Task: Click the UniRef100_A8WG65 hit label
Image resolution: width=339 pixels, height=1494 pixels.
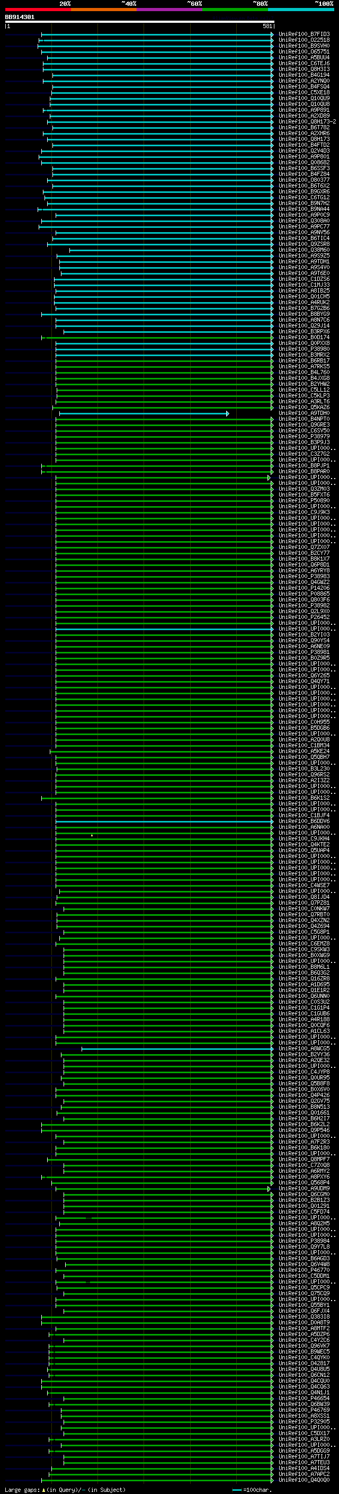Action: point(304,1049)
